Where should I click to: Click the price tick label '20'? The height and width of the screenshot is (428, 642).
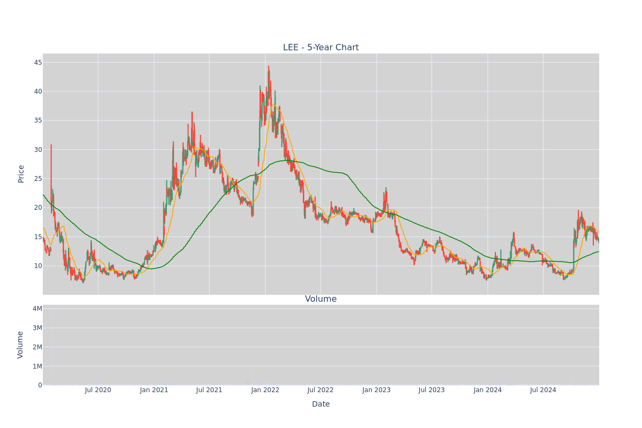pyautogui.click(x=38, y=208)
